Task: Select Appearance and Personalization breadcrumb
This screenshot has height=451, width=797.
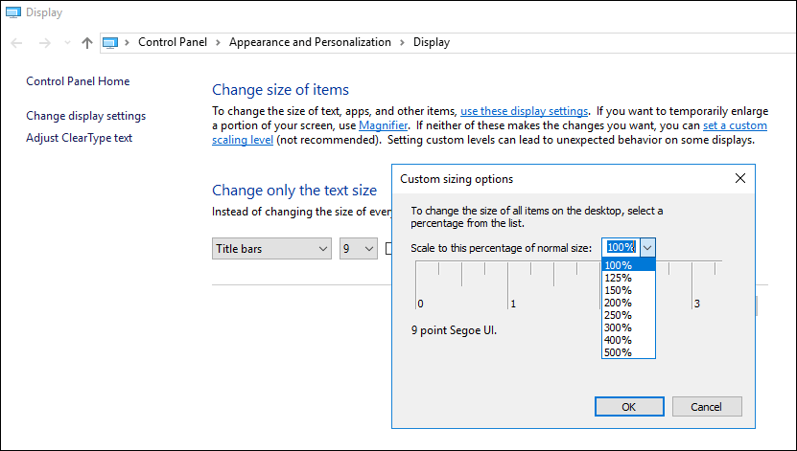Action: tap(310, 42)
